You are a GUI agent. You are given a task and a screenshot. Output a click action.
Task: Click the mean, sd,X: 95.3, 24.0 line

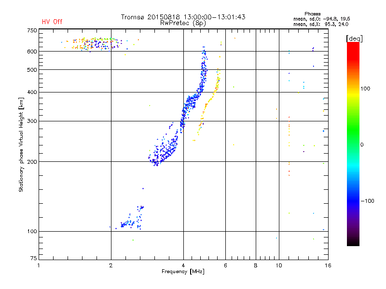[321, 24]
